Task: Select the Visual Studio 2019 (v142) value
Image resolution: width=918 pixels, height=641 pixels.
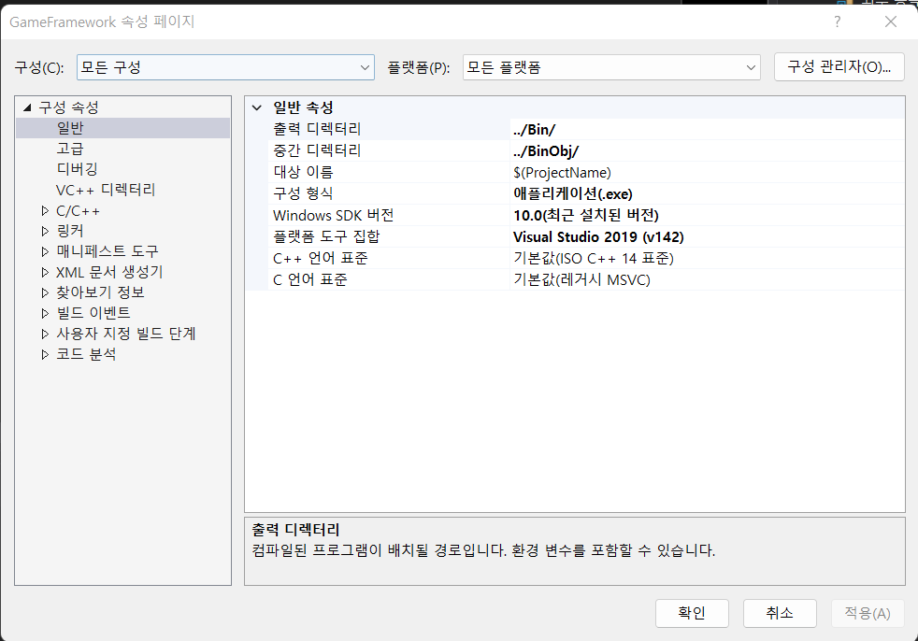Action: click(x=708, y=237)
